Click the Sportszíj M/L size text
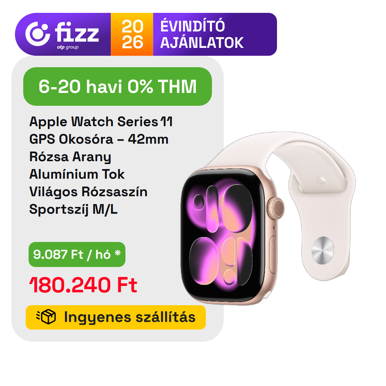Screen dimensions: 386x386 73,209
